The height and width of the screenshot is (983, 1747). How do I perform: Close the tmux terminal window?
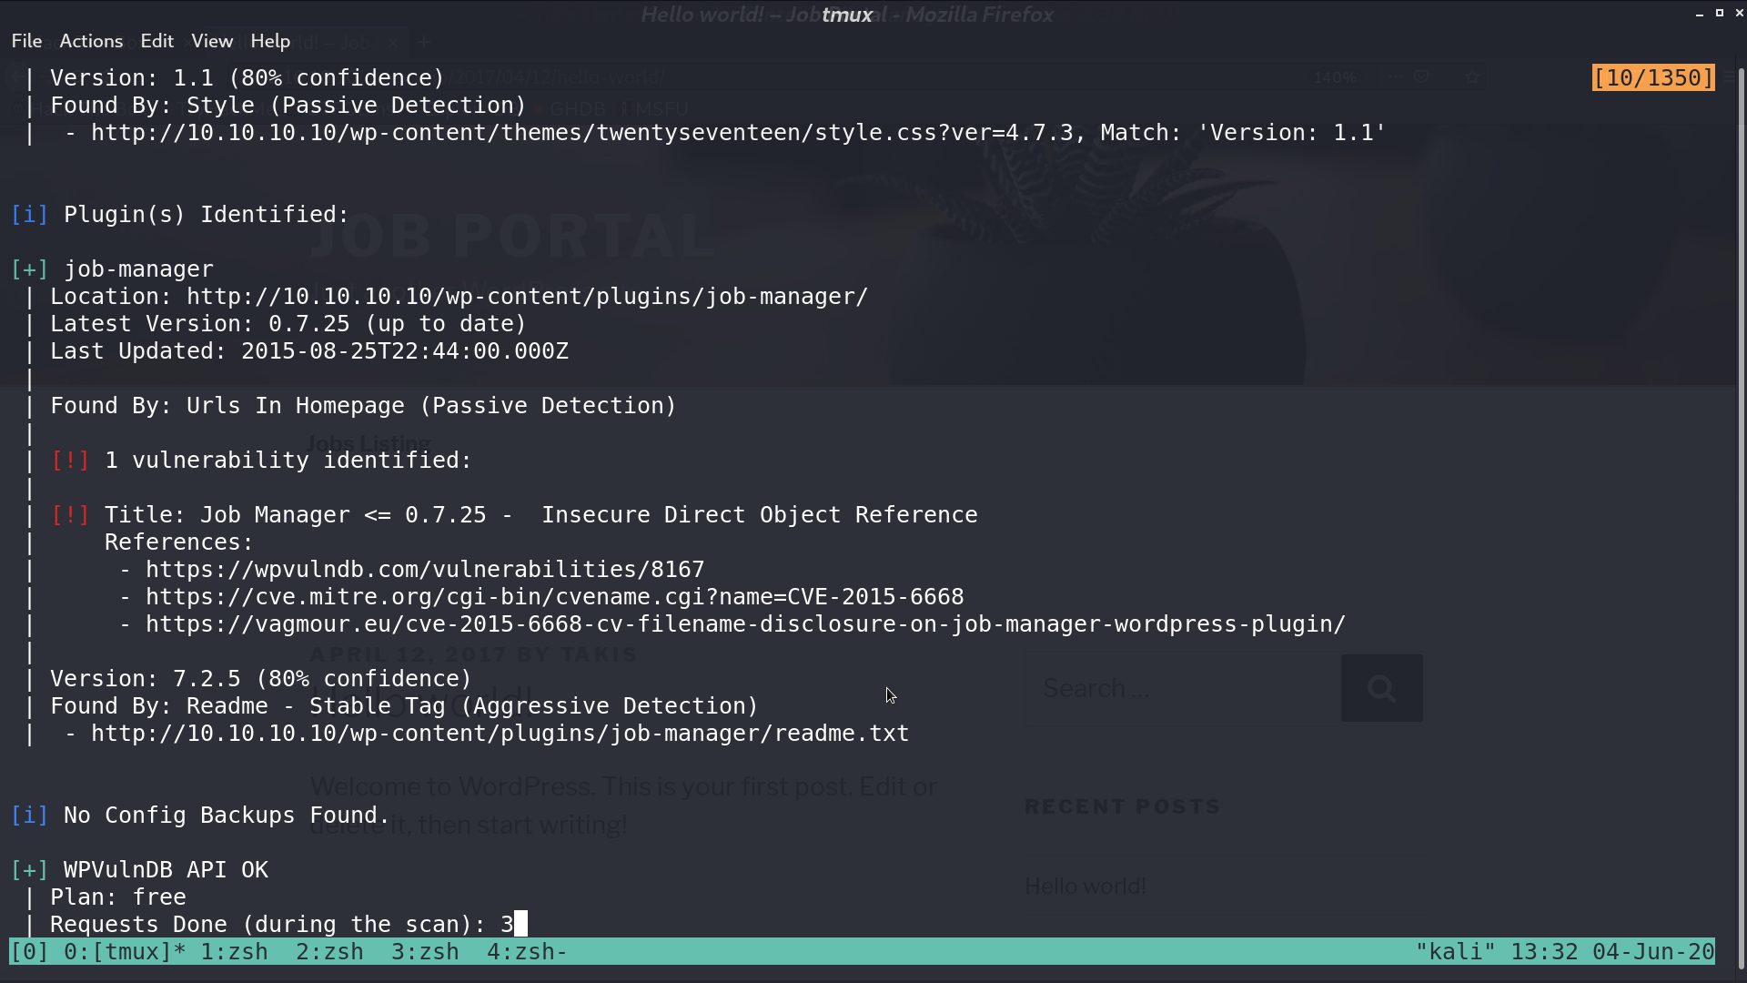point(1739,13)
